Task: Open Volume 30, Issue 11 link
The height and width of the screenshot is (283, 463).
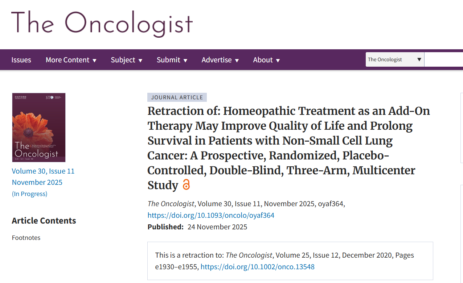Action: (x=43, y=171)
